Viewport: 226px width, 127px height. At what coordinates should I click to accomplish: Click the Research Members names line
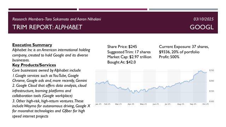[56, 19]
